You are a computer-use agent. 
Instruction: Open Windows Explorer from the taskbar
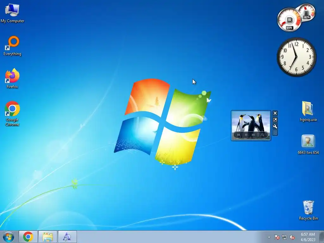(x=48, y=237)
